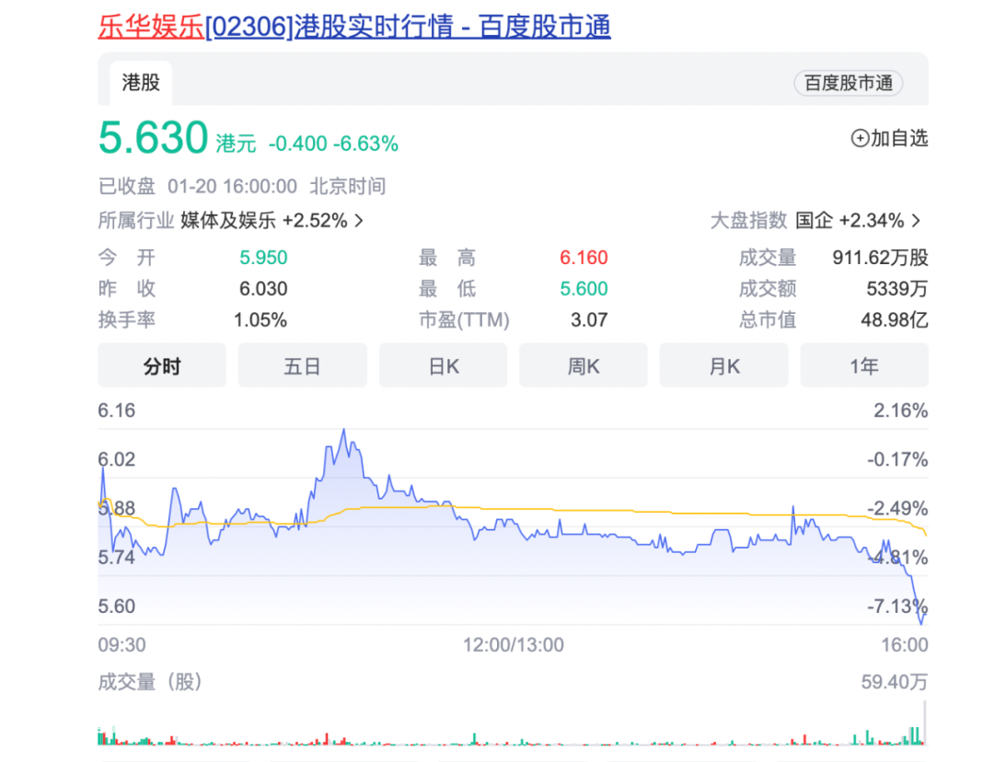Click the 百度股市通 badge button

click(x=849, y=83)
